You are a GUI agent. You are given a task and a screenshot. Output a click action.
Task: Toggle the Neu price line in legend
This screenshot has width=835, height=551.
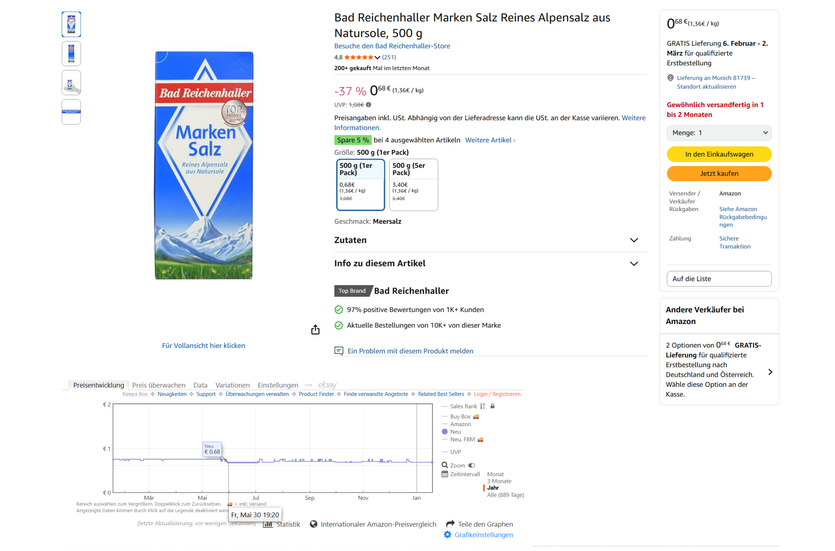click(x=445, y=432)
